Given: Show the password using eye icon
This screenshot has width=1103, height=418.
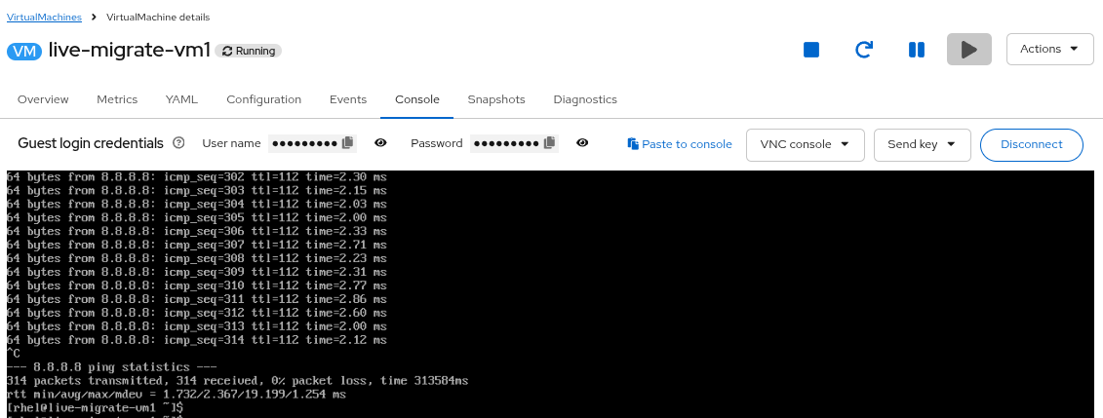Looking at the screenshot, I should click(582, 143).
